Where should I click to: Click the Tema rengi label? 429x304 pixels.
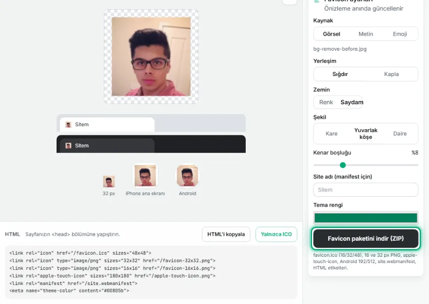tap(328, 205)
